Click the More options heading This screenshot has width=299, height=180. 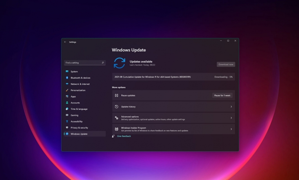click(119, 87)
